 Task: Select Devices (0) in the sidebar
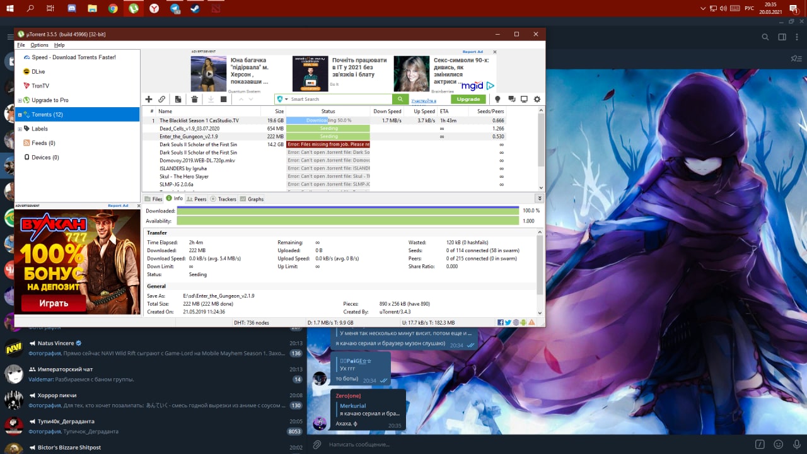(x=45, y=158)
